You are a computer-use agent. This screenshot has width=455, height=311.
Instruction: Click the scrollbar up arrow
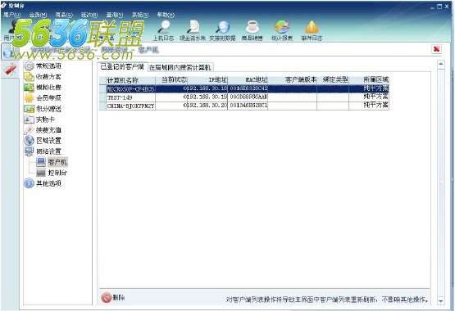[x=441, y=64]
